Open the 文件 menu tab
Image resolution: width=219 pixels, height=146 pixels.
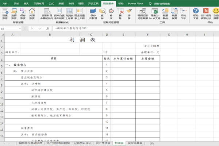(5, 4)
